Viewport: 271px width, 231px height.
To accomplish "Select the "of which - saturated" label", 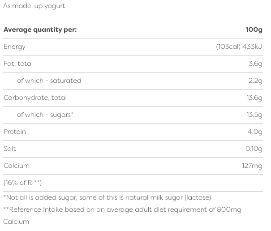I will pyautogui.click(x=49, y=81).
